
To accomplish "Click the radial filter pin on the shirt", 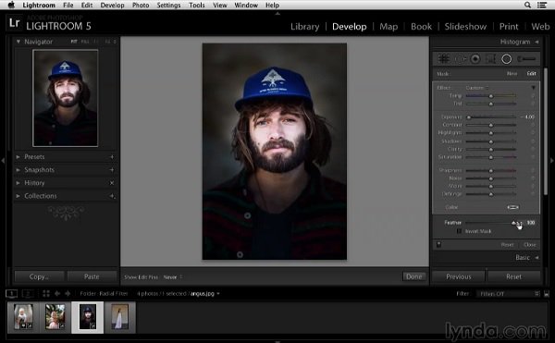I will pyautogui.click(x=247, y=215).
